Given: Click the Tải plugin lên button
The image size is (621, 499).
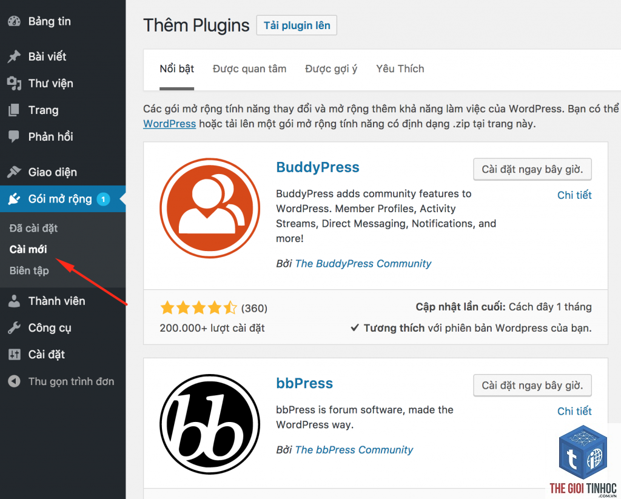Looking at the screenshot, I should coord(297,25).
